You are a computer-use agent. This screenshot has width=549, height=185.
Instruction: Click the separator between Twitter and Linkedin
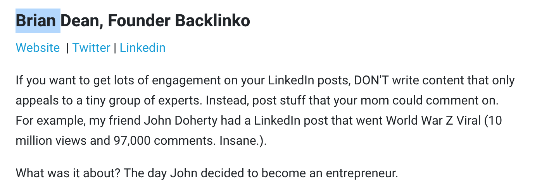click(x=115, y=48)
